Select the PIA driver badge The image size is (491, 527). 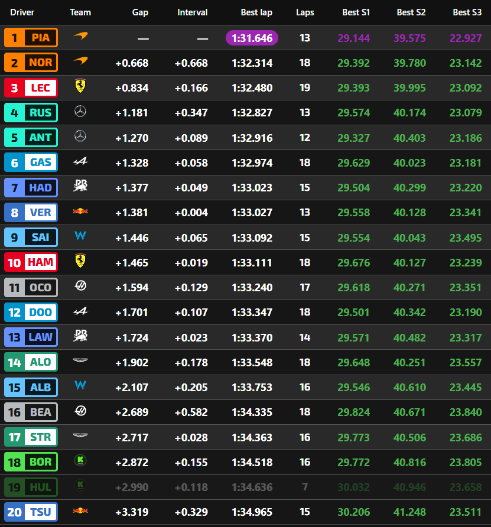pyautogui.click(x=31, y=38)
